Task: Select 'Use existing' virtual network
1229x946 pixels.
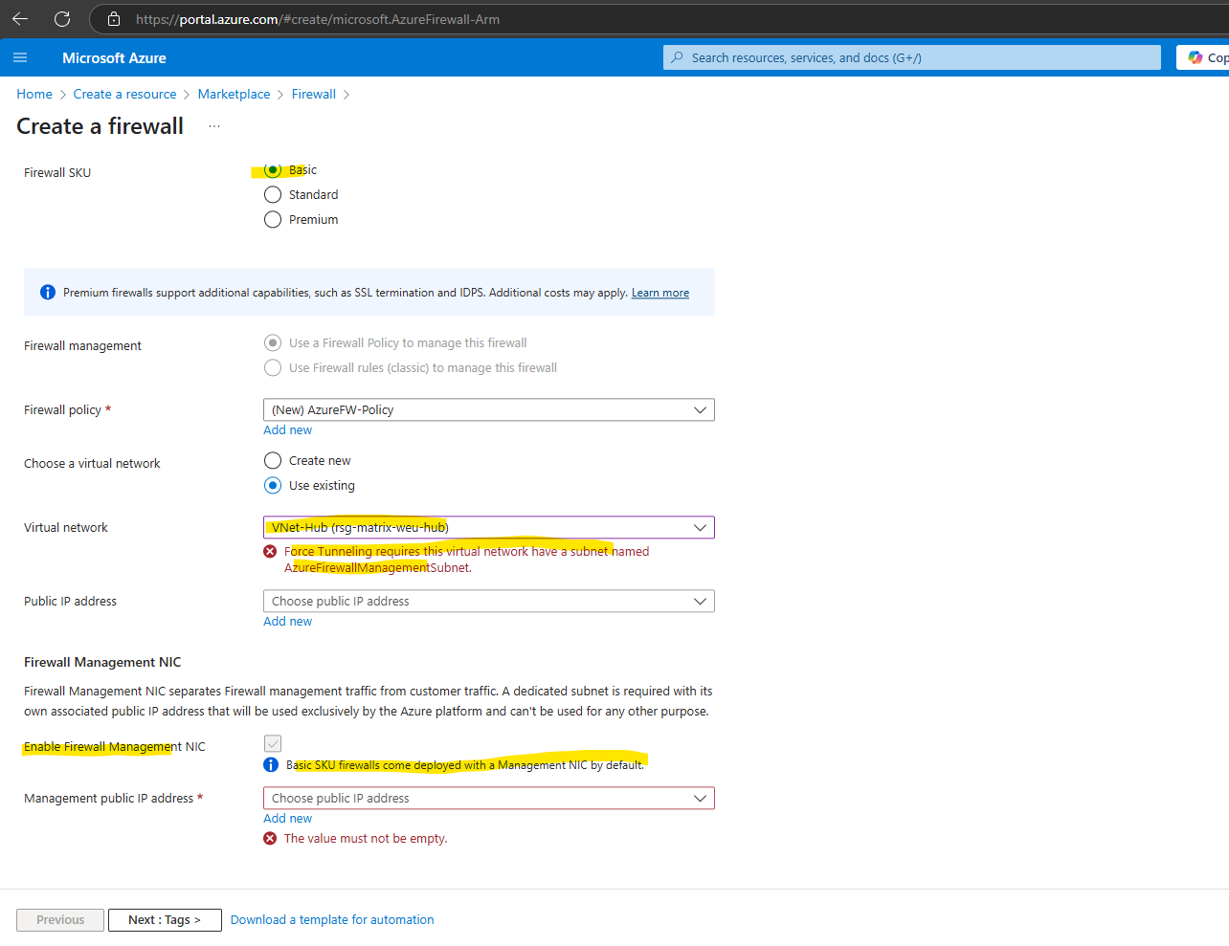Action: (x=273, y=485)
